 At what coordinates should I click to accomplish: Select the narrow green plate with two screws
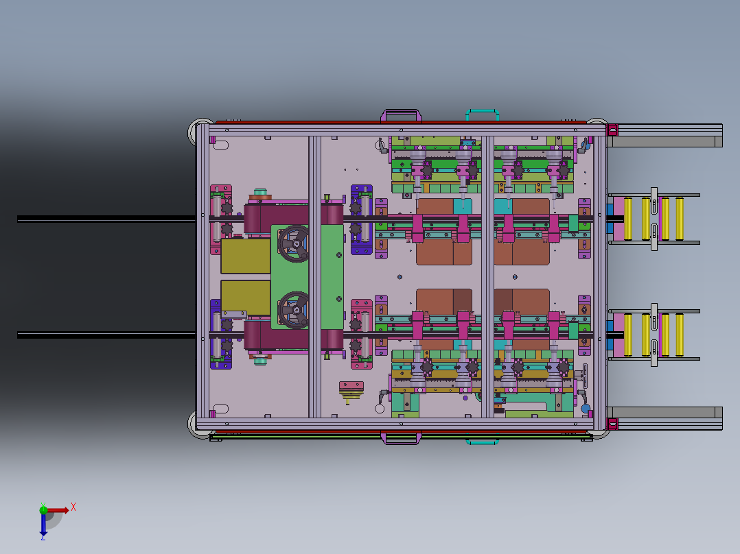(332, 277)
